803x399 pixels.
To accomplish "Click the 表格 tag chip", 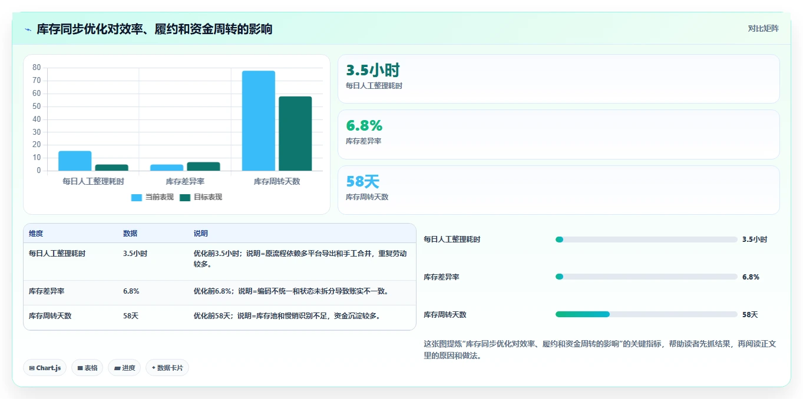I will (87, 368).
